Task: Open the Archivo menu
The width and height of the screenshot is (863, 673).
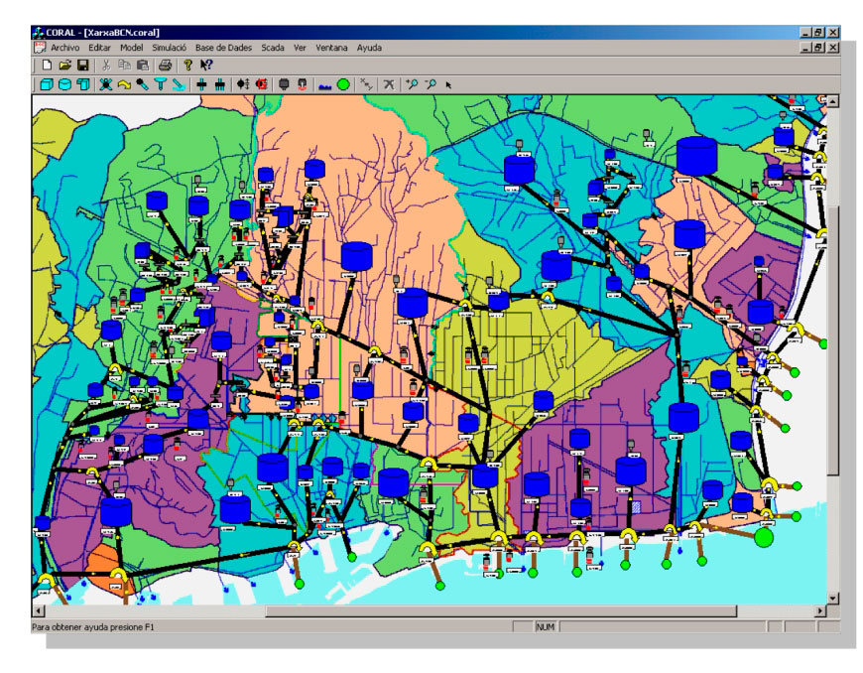Action: pyautogui.click(x=64, y=48)
